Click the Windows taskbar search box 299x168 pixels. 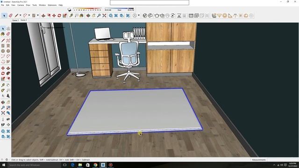pyautogui.click(x=34, y=165)
